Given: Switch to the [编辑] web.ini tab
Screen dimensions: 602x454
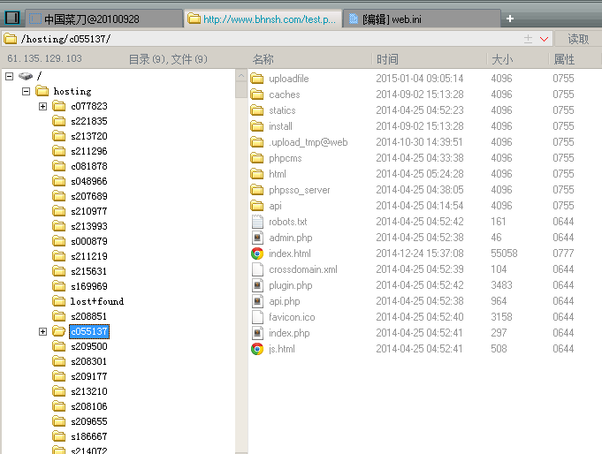Looking at the screenshot, I should point(422,19).
